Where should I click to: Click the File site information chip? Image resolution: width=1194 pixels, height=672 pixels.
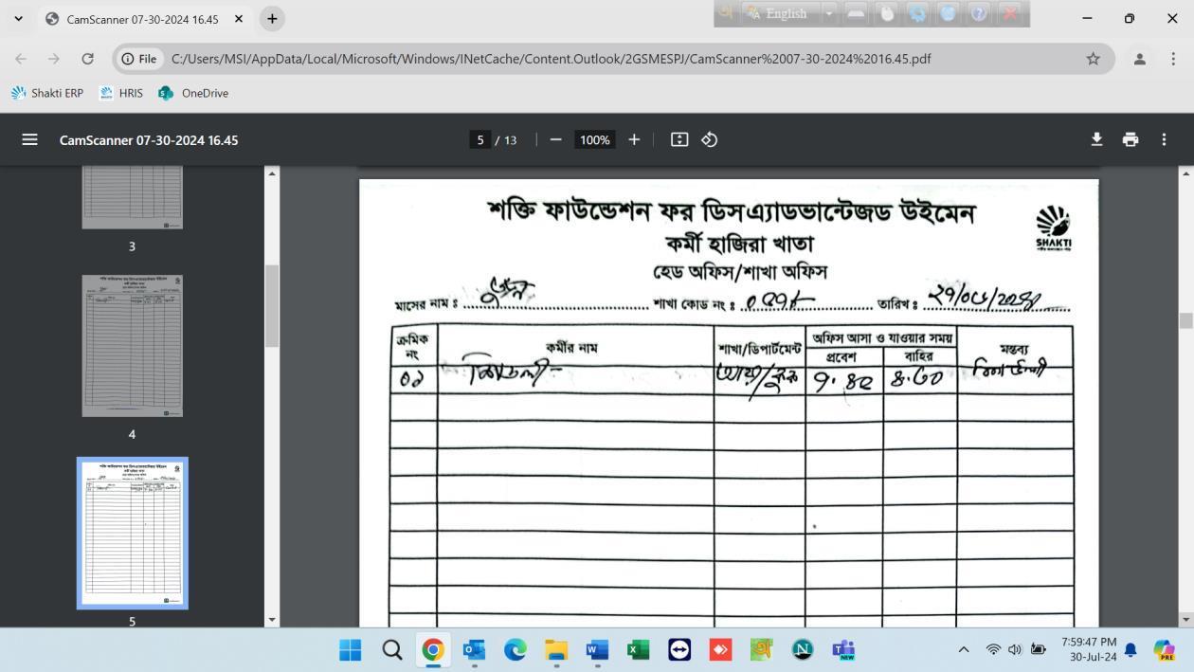tap(139, 59)
